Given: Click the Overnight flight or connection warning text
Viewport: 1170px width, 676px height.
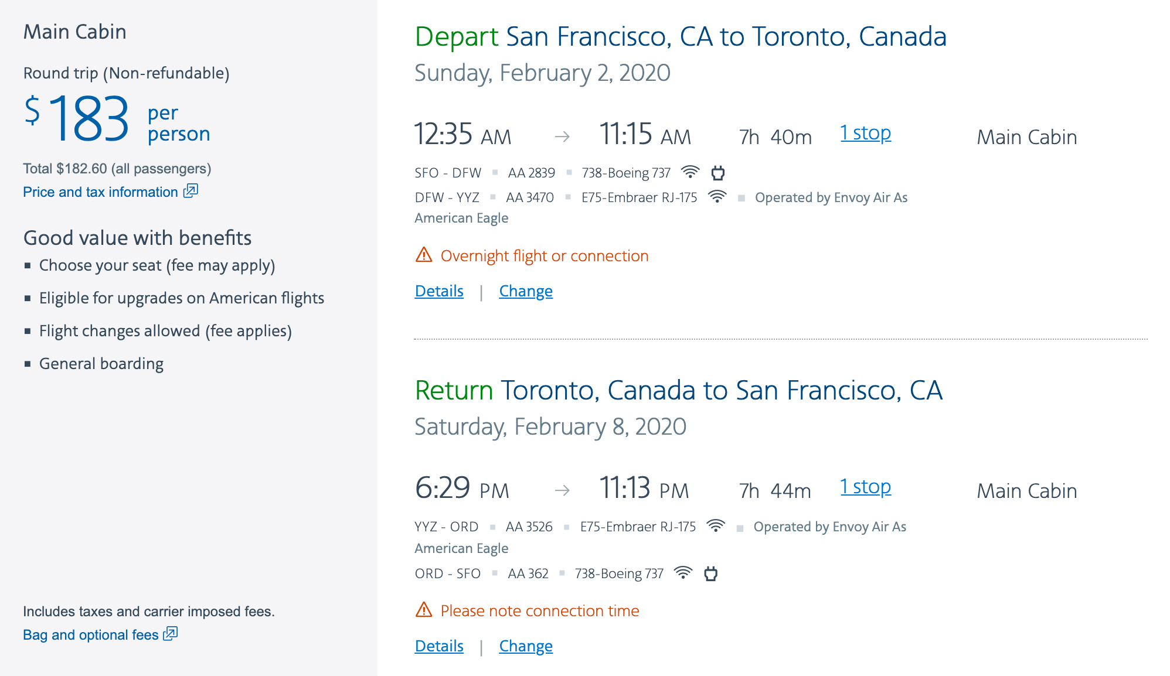Looking at the screenshot, I should (x=544, y=256).
